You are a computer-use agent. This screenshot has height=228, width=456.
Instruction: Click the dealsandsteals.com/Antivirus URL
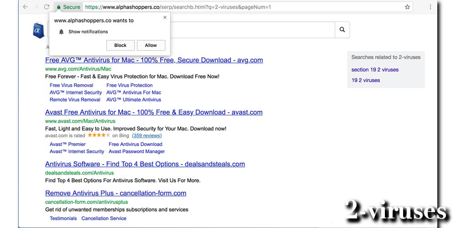(80, 173)
